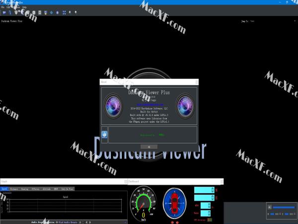Image resolution: width=298 pixels, height=224 pixels.
Task: Click the Find Audio Events link
Action: coord(68,223)
